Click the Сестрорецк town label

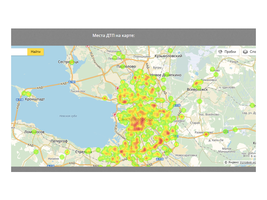[68, 62]
